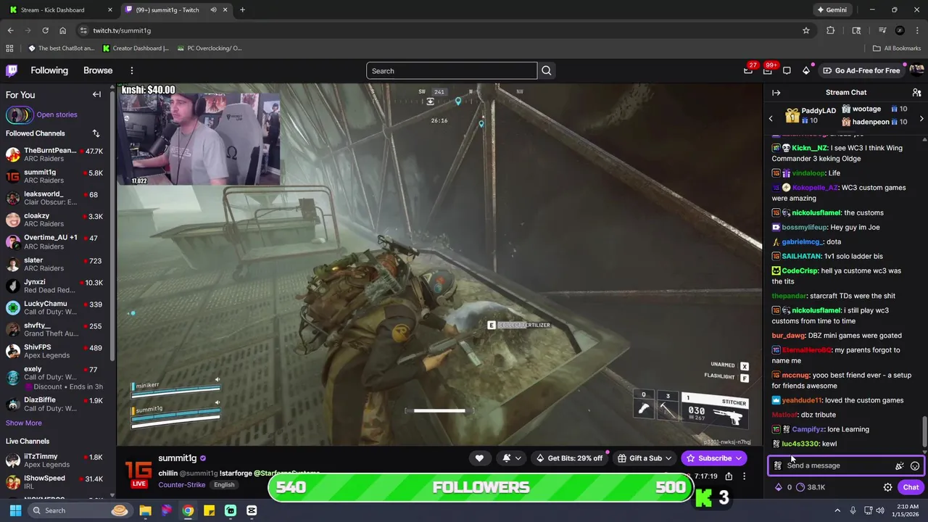Open stories link
Viewport: 928px width, 522px height.
57,115
